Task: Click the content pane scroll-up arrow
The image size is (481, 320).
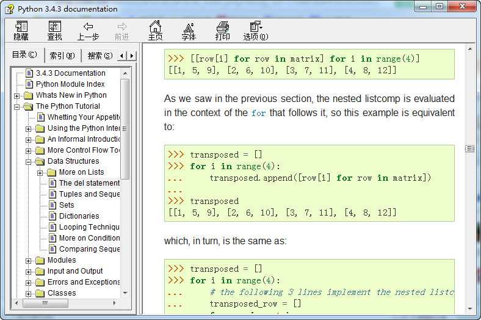Action: click(x=469, y=48)
